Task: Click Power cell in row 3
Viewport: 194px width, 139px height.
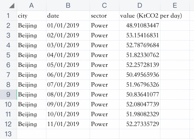Action: pyautogui.click(x=105, y=35)
